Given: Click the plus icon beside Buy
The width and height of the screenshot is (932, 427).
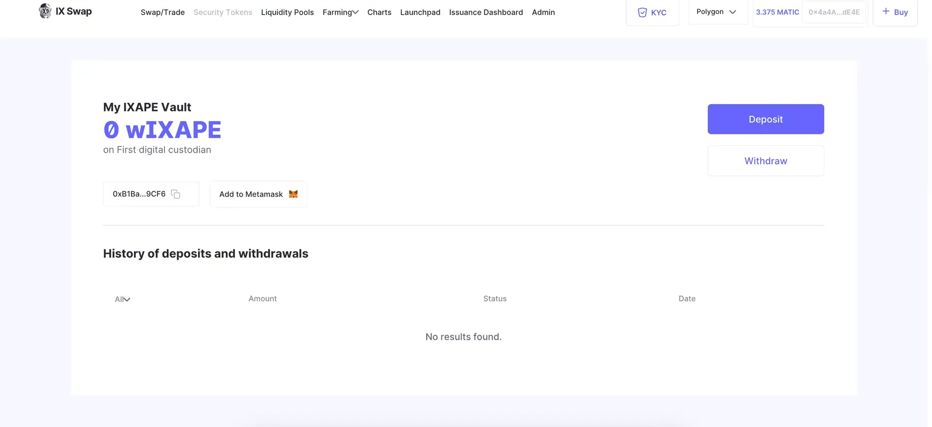Looking at the screenshot, I should click(886, 12).
